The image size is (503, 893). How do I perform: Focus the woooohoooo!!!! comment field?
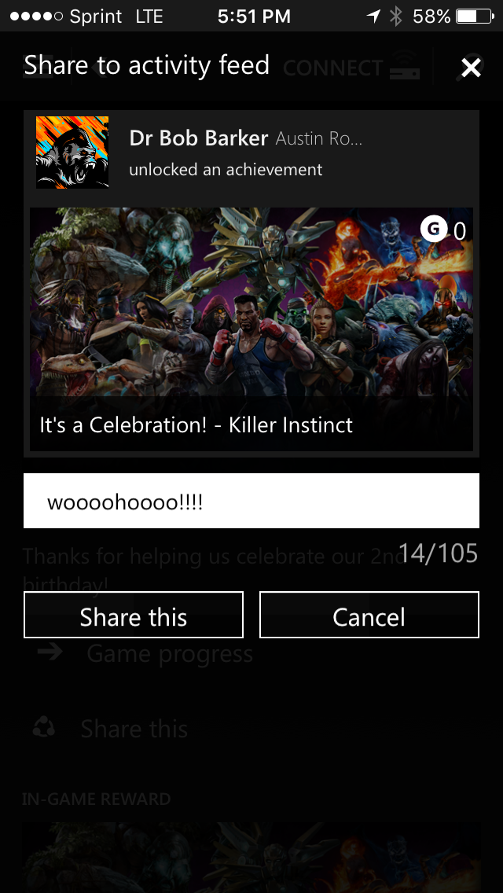[251, 501]
